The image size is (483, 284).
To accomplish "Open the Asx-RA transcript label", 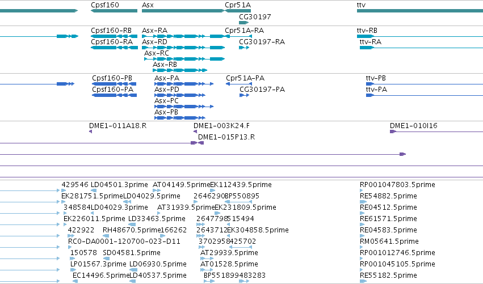I will point(154,31).
